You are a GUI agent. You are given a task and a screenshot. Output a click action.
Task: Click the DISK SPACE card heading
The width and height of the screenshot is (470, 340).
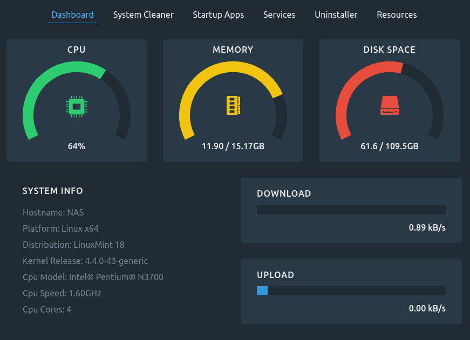pyautogui.click(x=390, y=50)
